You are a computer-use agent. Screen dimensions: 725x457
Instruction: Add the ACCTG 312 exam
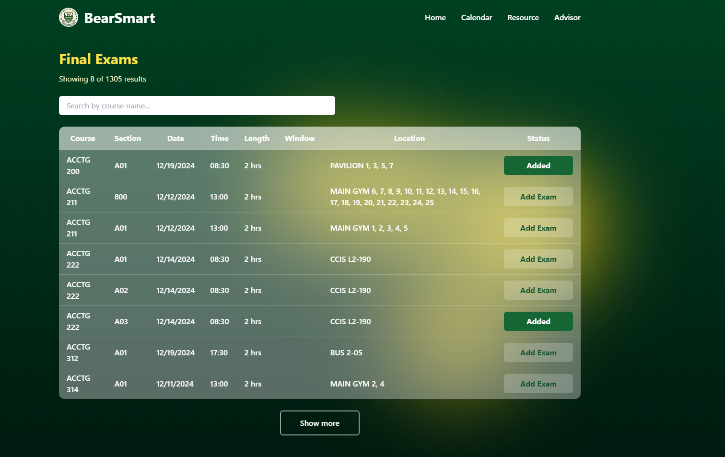(x=538, y=352)
